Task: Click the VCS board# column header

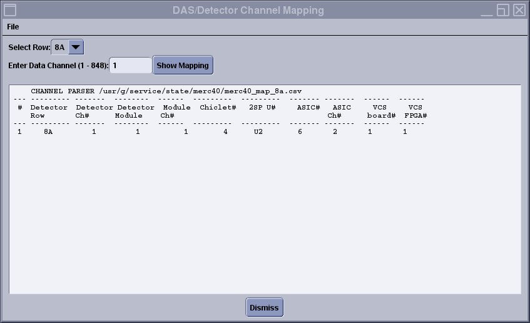Action: [x=380, y=111]
